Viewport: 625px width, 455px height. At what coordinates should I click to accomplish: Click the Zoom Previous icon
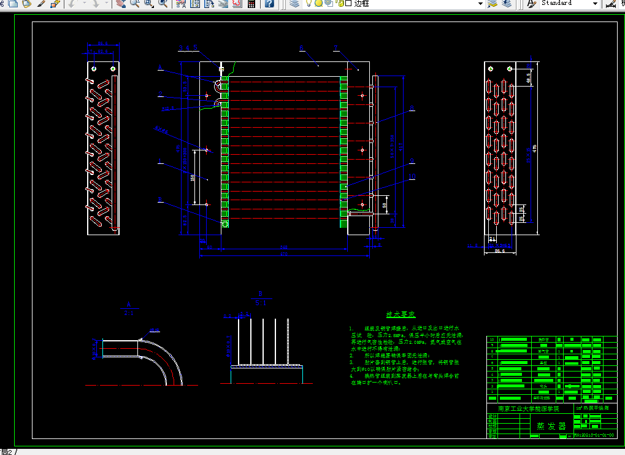[x=163, y=4]
